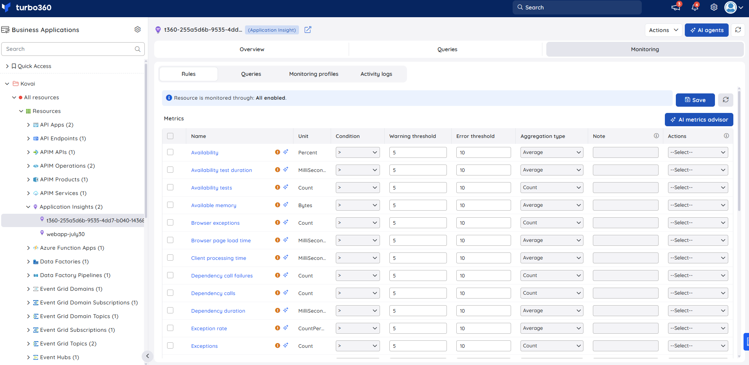This screenshot has width=749, height=365.
Task: Check the Dependency call failures checkbox
Action: (170, 275)
